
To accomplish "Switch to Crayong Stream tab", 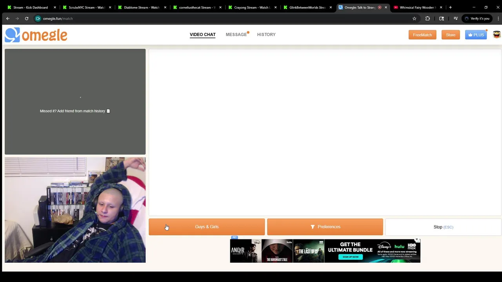I will click(x=252, y=7).
